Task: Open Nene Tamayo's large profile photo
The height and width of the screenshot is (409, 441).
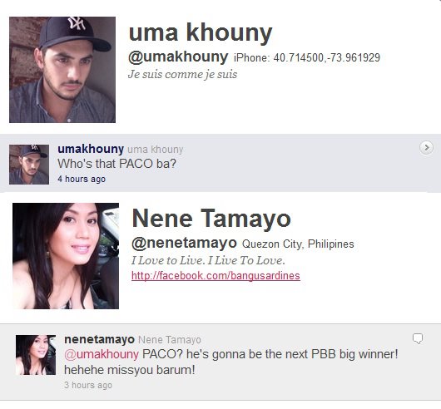Action: coord(66,256)
